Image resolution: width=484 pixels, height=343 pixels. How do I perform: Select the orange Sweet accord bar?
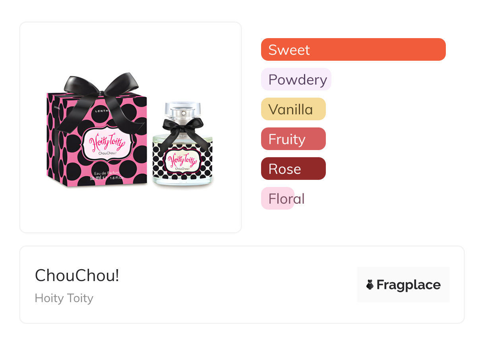[x=353, y=50]
